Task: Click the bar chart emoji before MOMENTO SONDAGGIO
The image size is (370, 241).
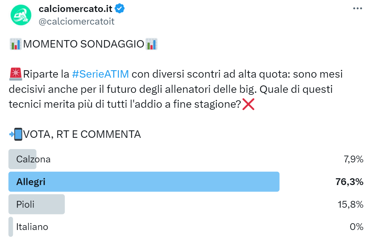Action: pyautogui.click(x=16, y=44)
